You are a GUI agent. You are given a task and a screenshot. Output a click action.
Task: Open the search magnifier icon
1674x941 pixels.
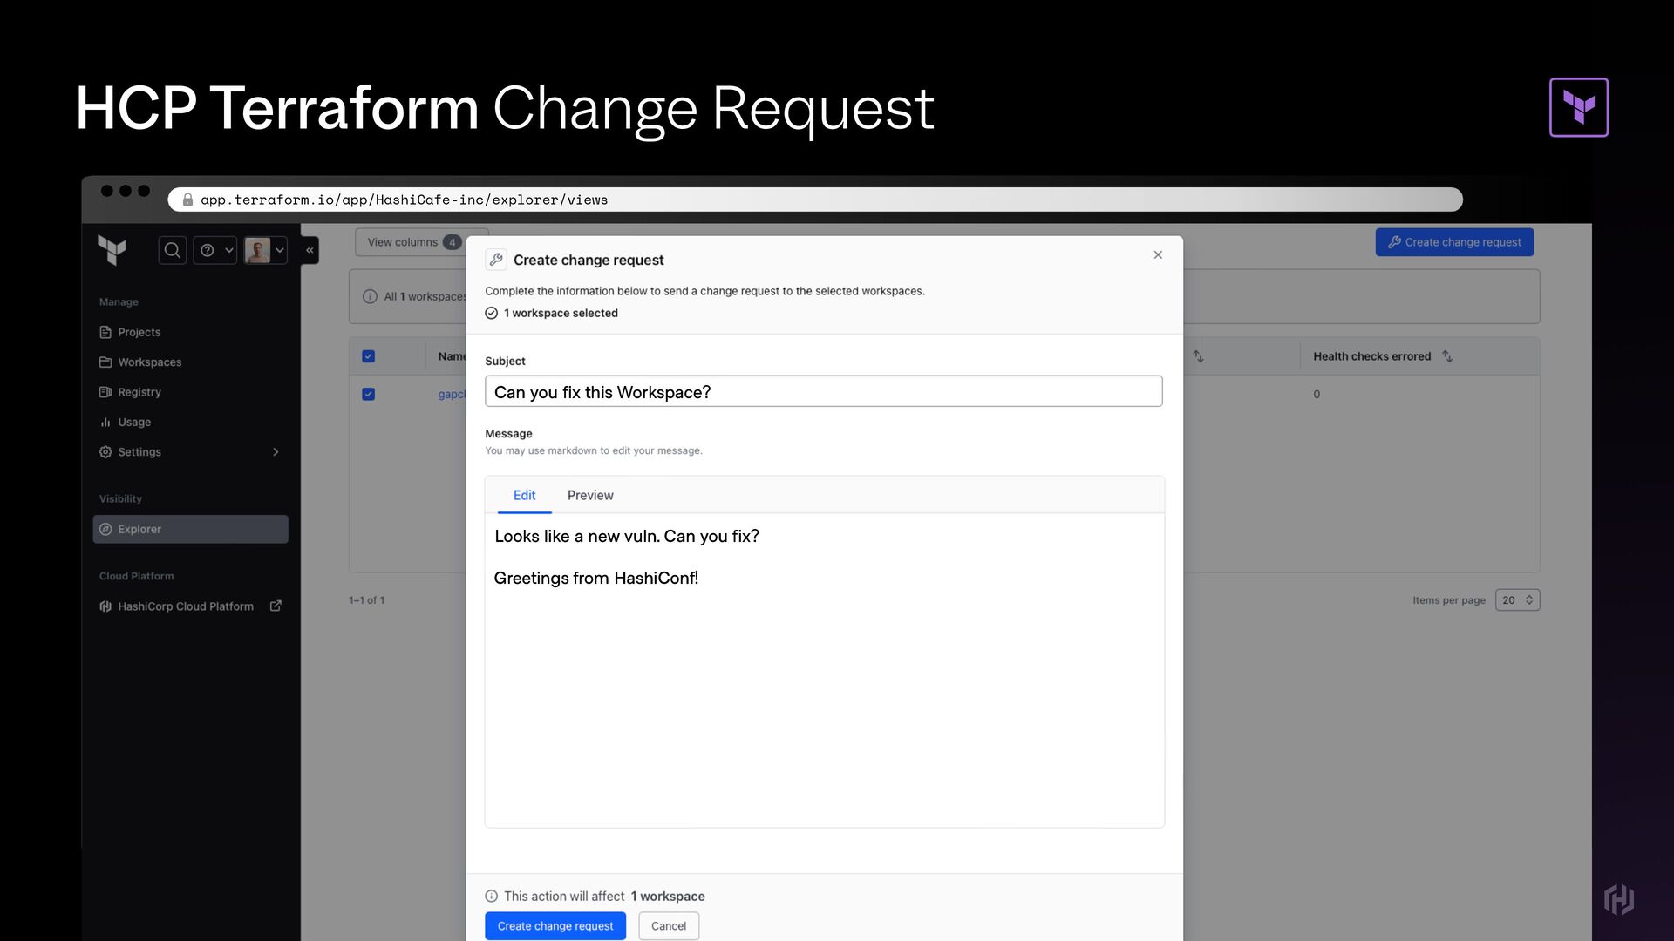[173, 251]
